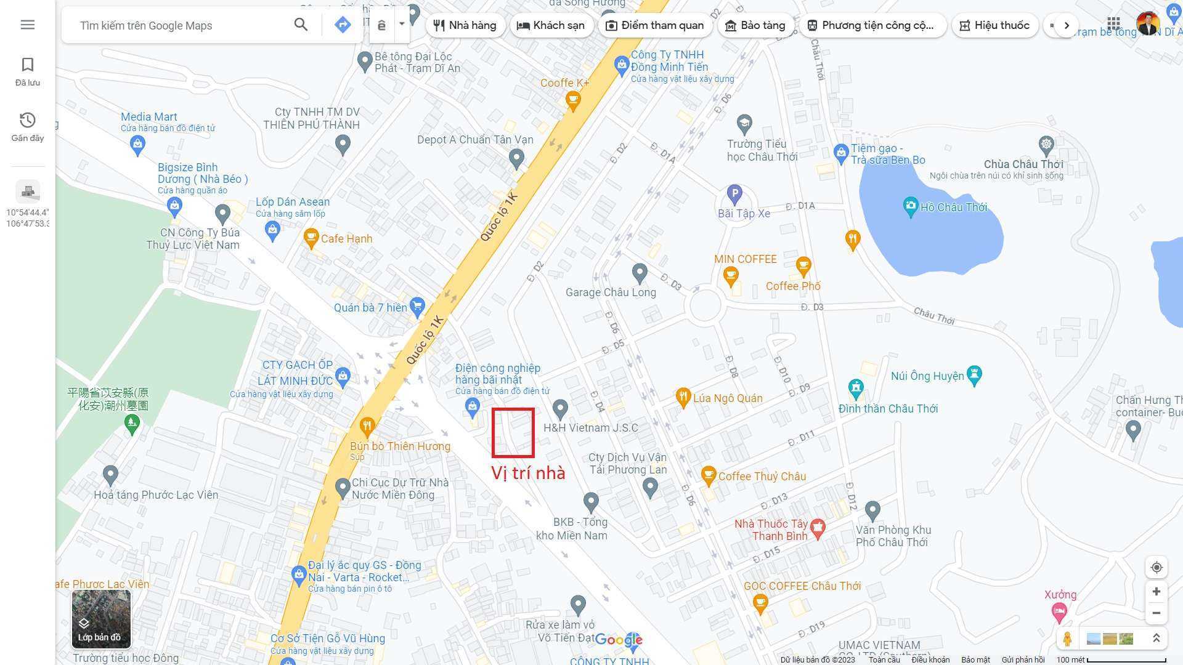Select the Nhà hàng category chip
The width and height of the screenshot is (1183, 665).
click(x=465, y=25)
